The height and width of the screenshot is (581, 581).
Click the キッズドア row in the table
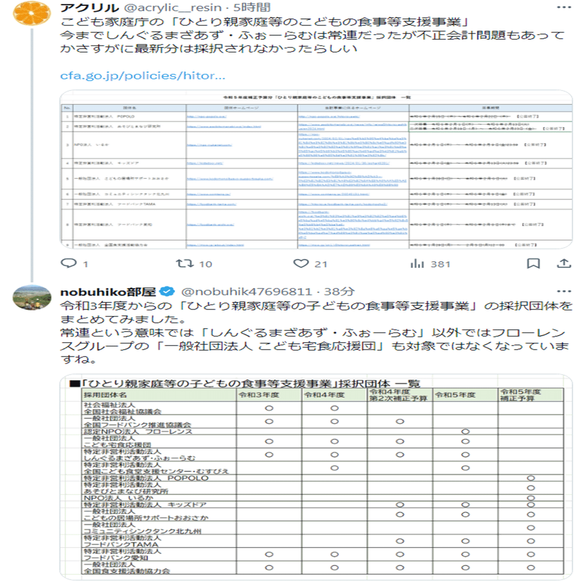click(x=323, y=505)
